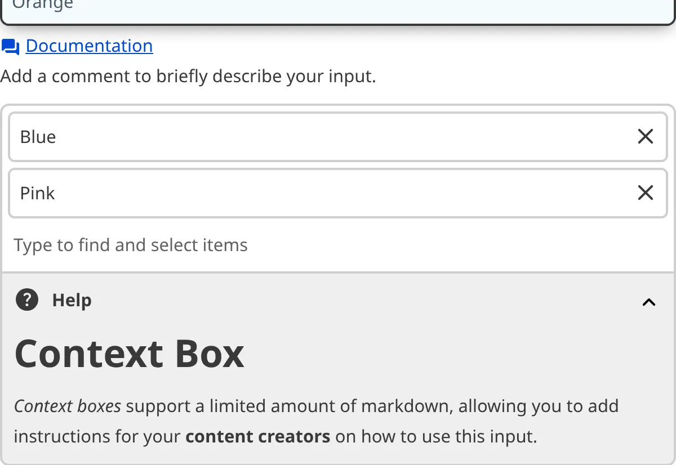Open the Documentation link
This screenshot has height=465, width=676.
click(x=88, y=46)
